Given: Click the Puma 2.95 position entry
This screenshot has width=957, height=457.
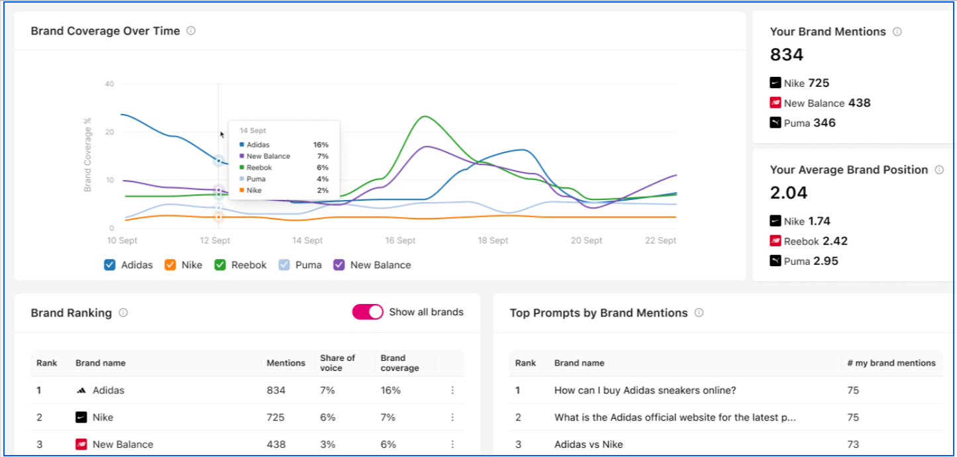Looking at the screenshot, I should pos(804,261).
